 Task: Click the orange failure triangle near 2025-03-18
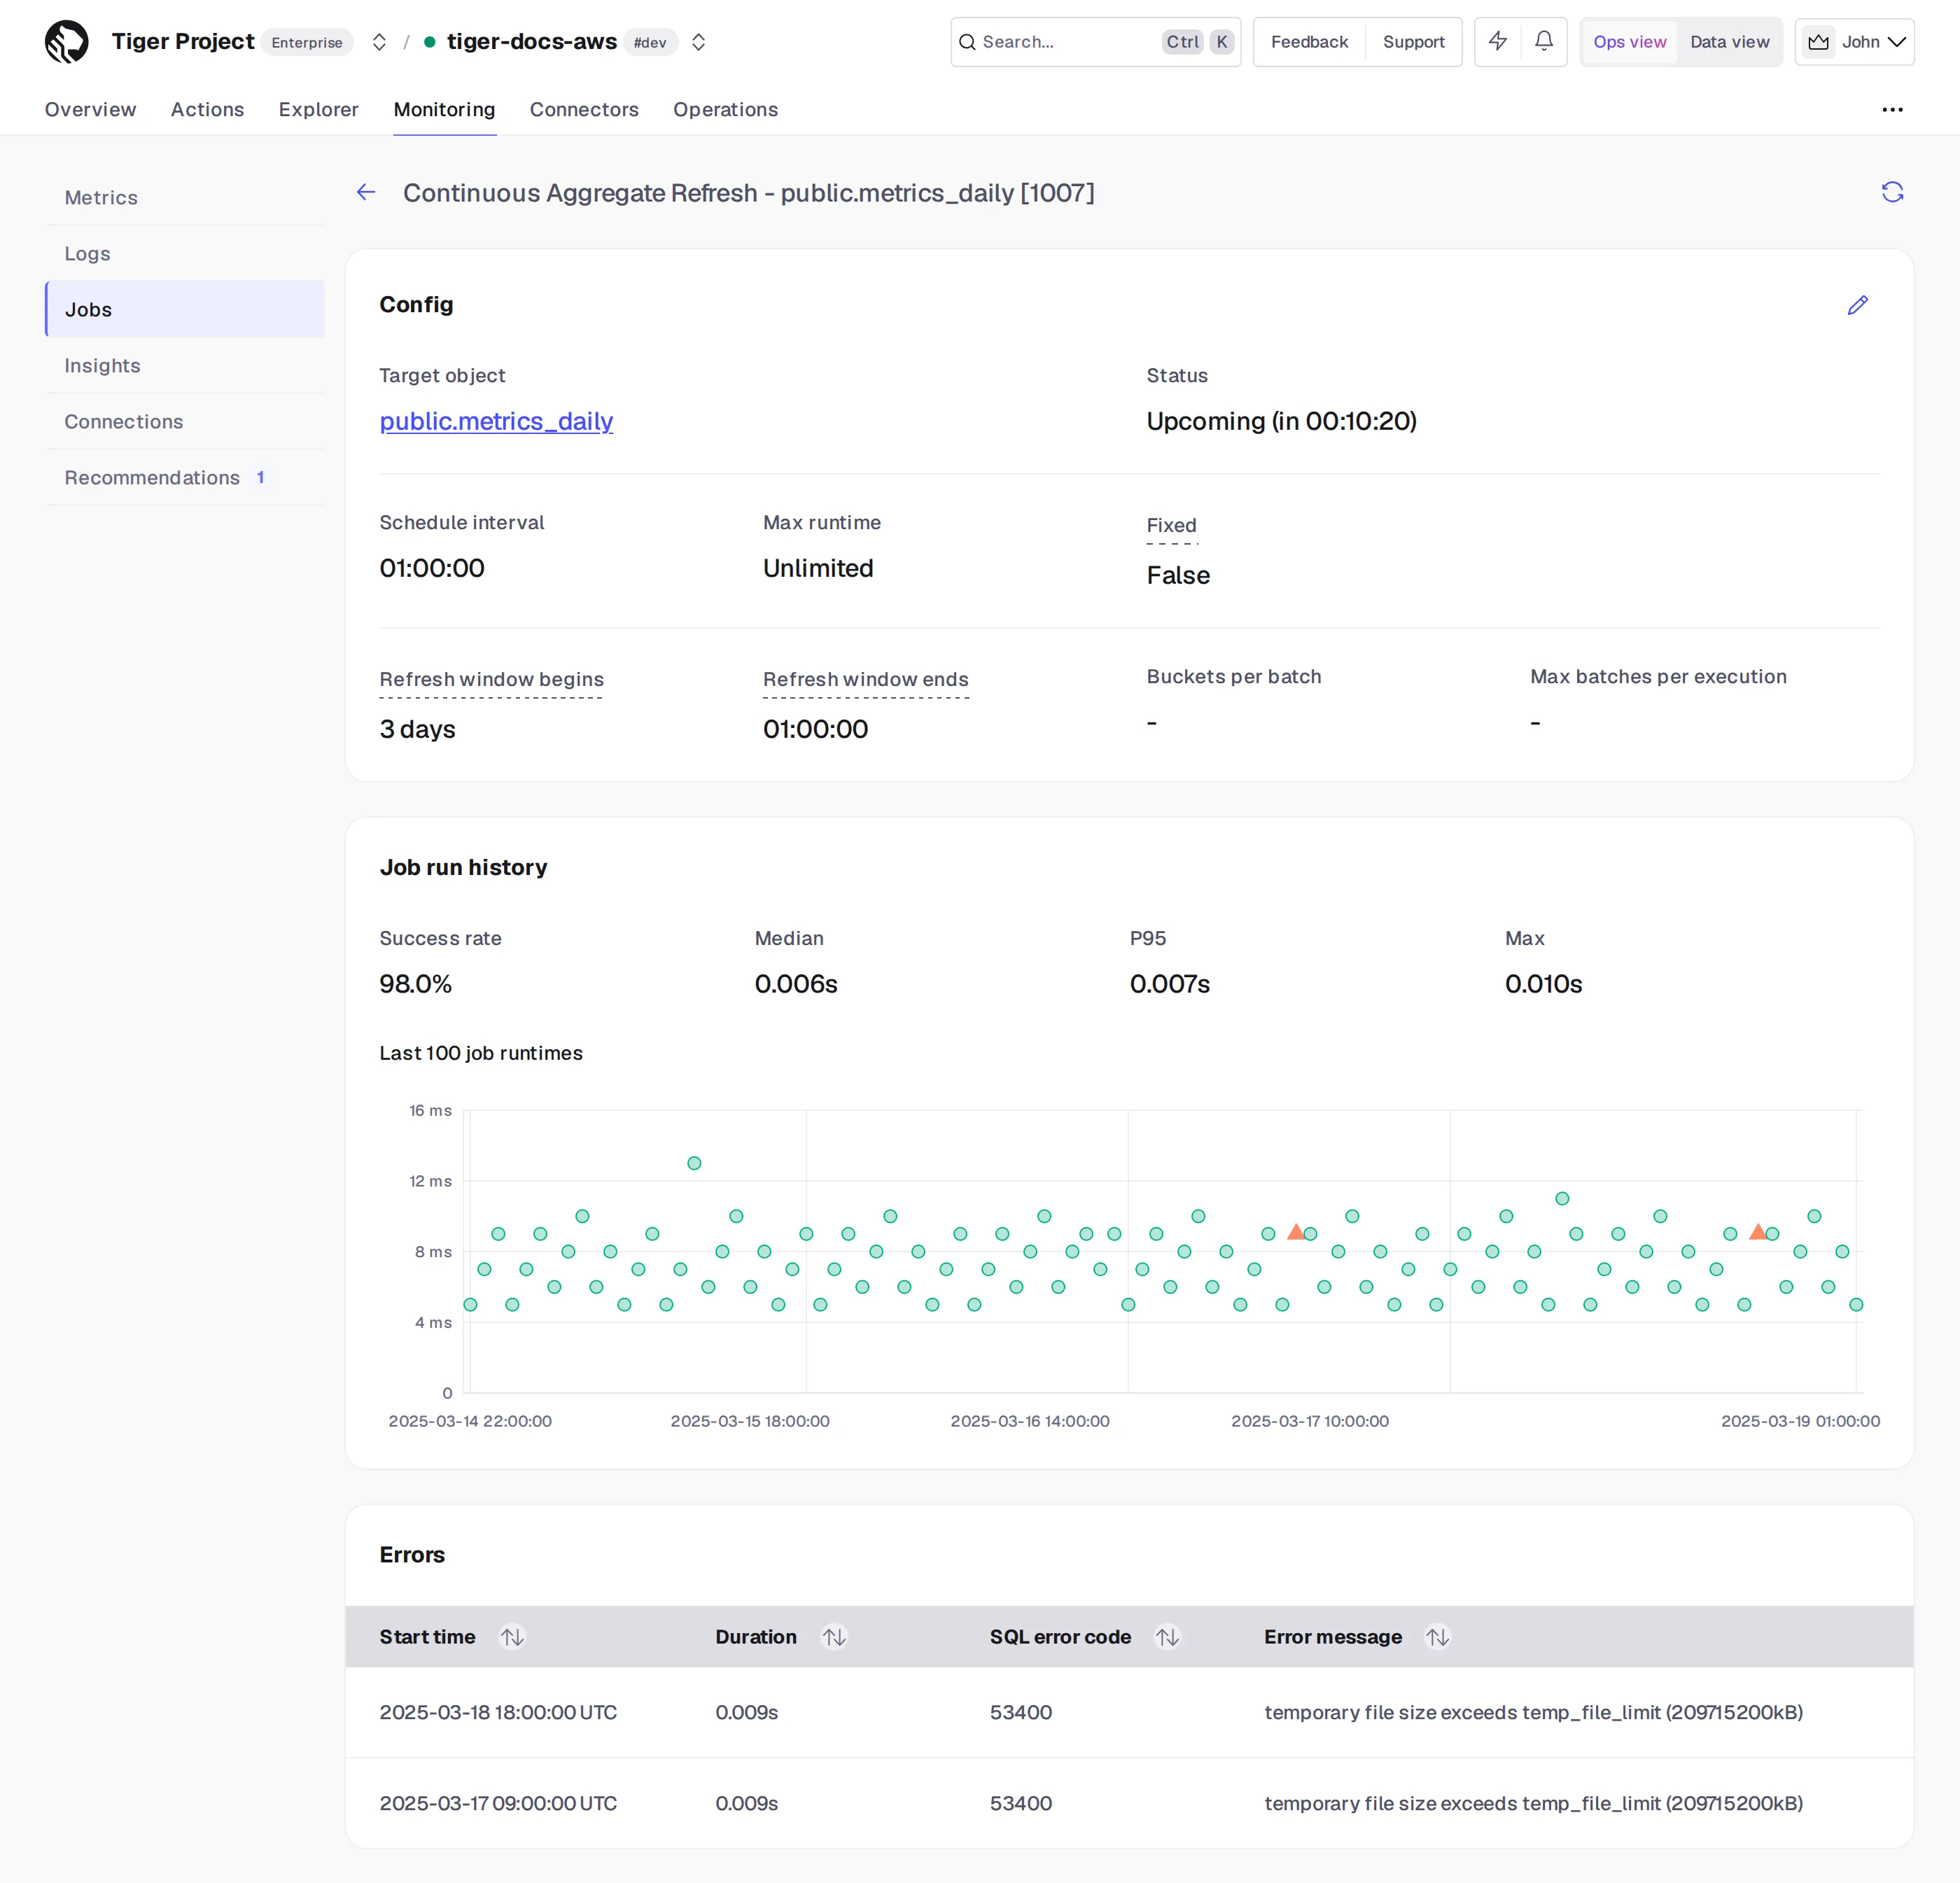(x=1758, y=1231)
